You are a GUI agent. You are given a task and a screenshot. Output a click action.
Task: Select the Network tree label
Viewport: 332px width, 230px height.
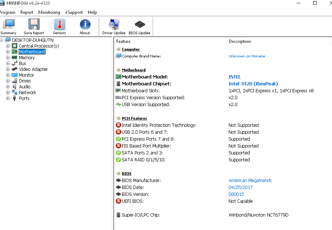coord(28,92)
